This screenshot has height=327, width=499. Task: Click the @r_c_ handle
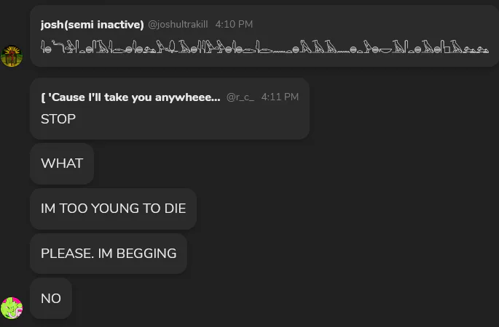(240, 97)
